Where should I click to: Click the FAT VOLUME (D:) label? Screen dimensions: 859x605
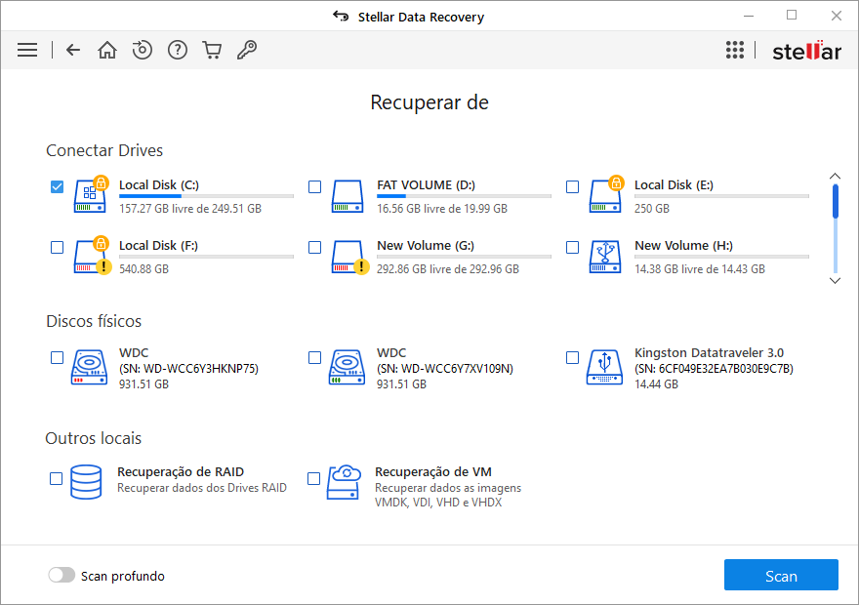(426, 185)
